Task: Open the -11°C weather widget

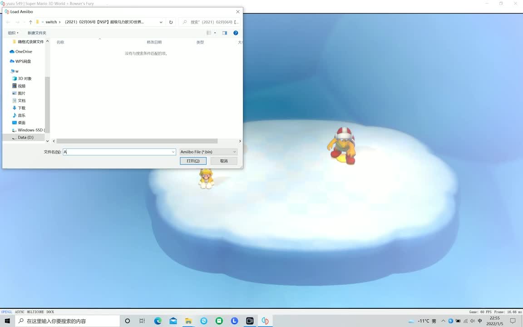Action: click(x=422, y=321)
